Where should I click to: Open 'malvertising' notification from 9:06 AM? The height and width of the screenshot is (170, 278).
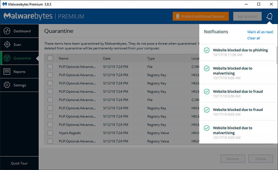(x=238, y=73)
